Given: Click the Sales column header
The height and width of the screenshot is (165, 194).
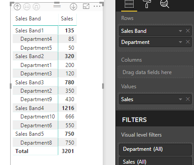Looking at the screenshot, I should pos(67,19).
